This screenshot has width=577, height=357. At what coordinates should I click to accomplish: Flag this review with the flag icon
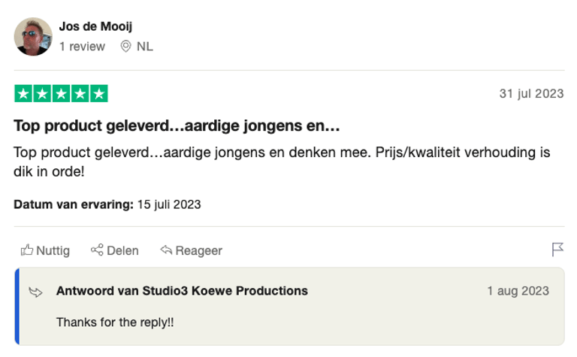[x=557, y=250]
